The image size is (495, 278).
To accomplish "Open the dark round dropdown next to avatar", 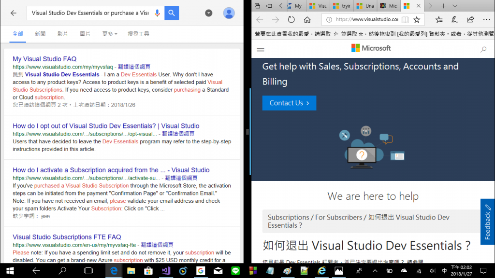I will coord(209,13).
